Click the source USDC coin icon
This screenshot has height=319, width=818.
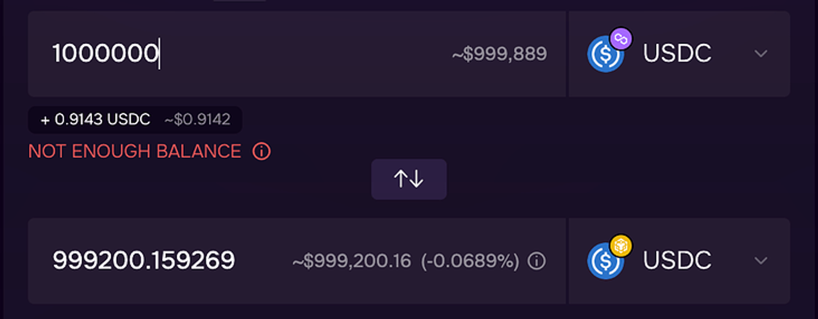coord(604,55)
